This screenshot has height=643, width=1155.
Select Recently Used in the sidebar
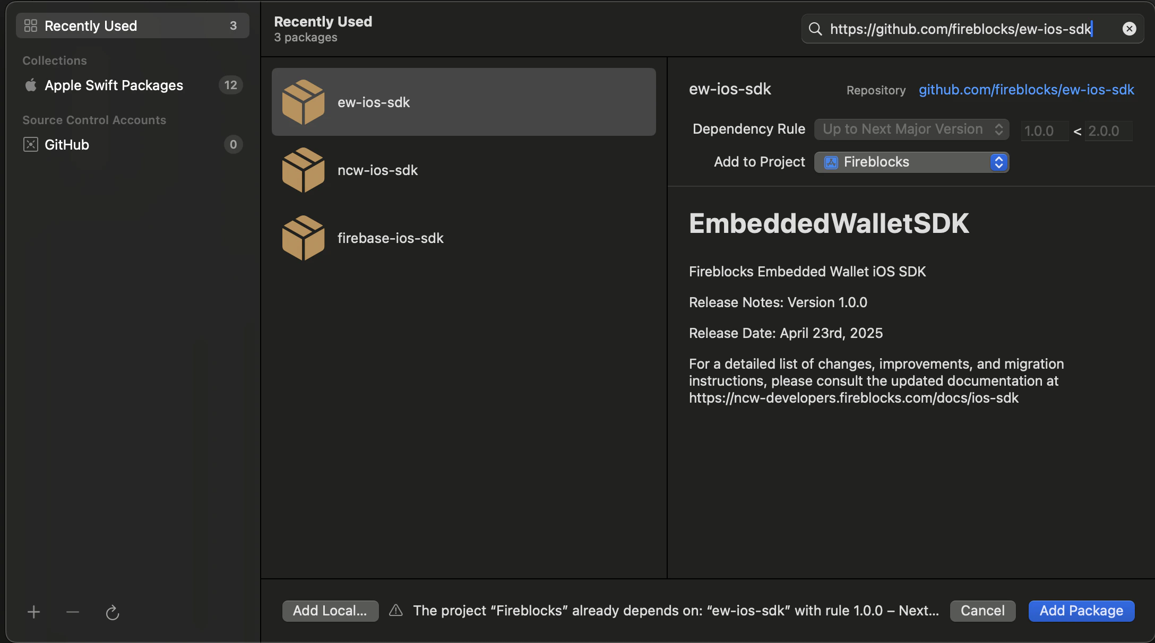[x=133, y=25]
